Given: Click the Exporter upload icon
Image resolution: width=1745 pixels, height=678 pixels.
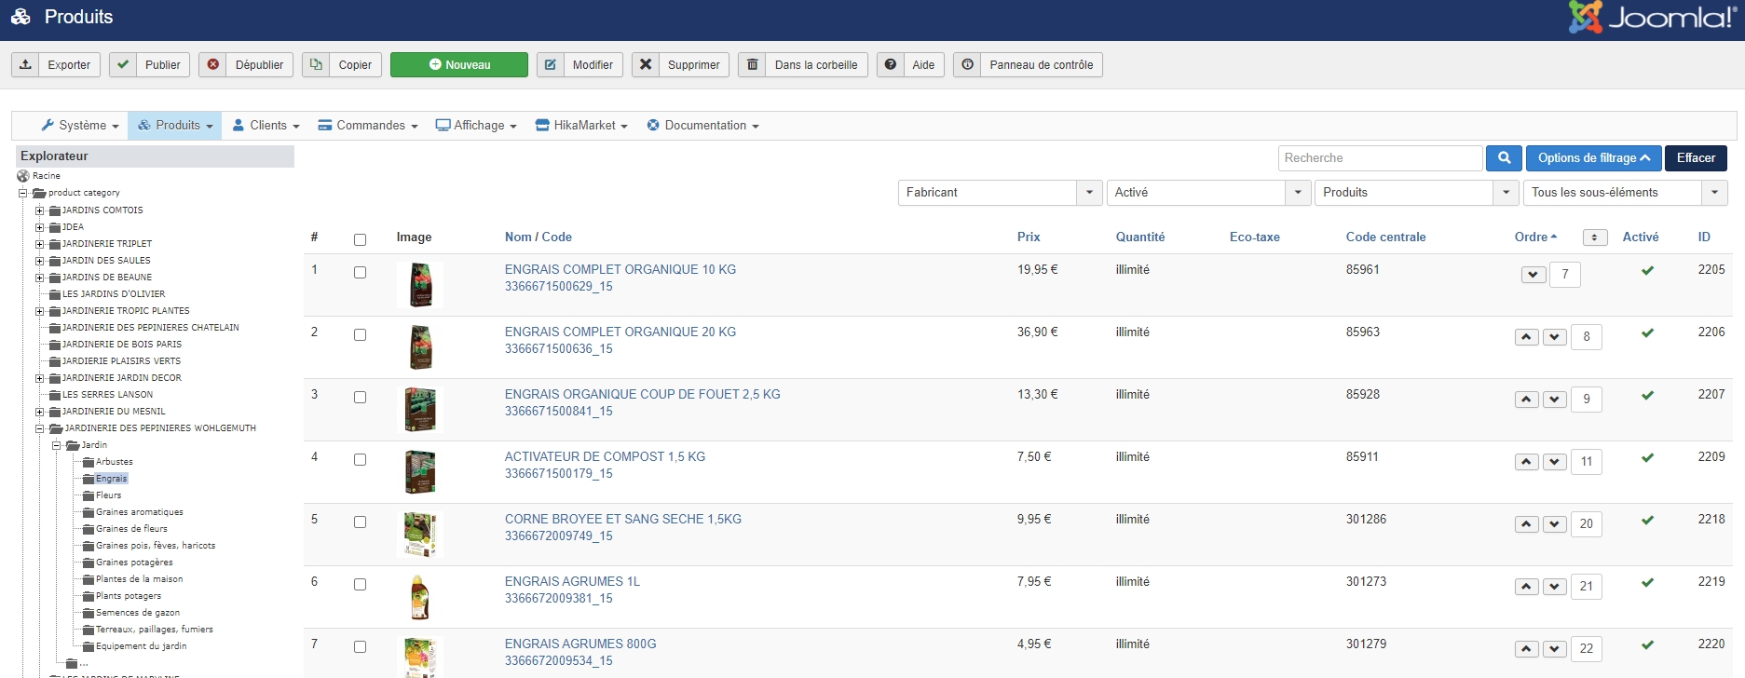Looking at the screenshot, I should pyautogui.click(x=25, y=65).
